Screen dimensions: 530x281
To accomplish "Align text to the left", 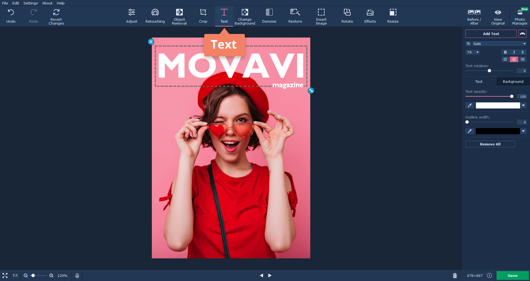I will coord(505,59).
